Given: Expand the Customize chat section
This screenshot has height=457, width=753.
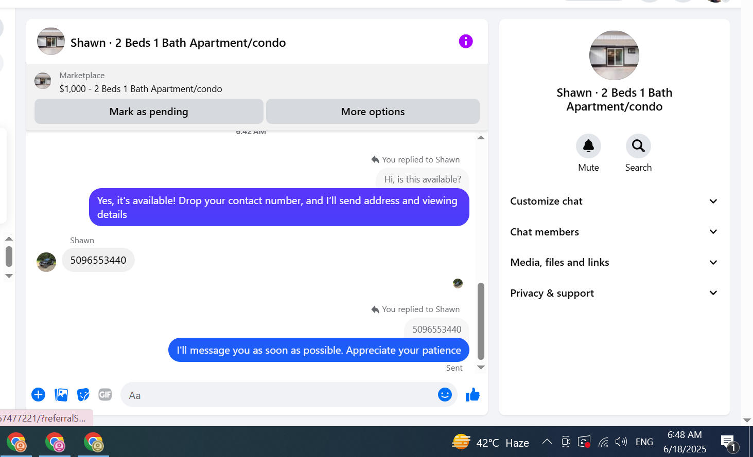Looking at the screenshot, I should [614, 201].
